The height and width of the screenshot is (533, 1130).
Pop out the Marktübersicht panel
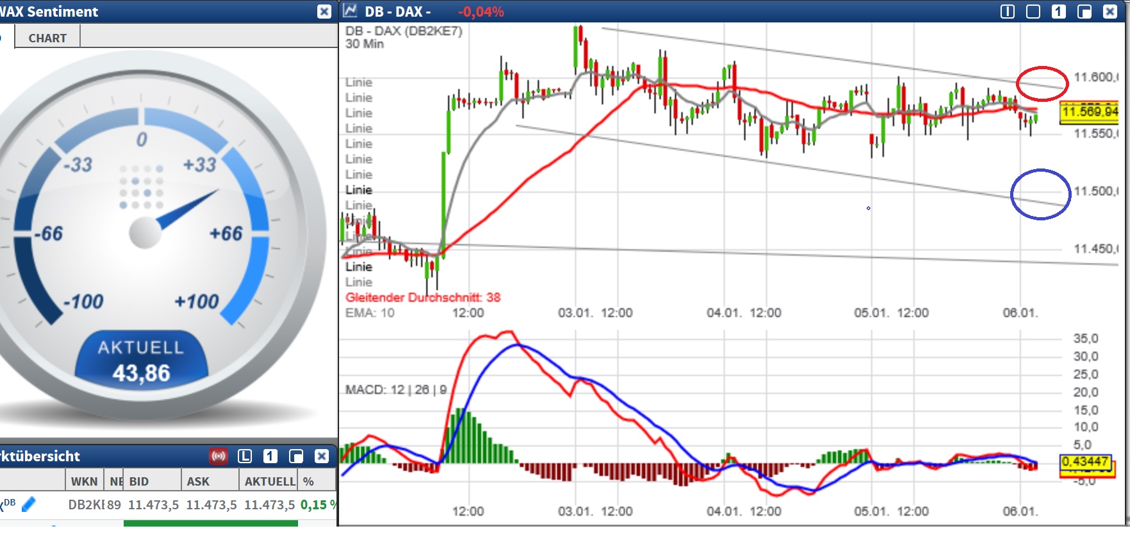click(296, 456)
